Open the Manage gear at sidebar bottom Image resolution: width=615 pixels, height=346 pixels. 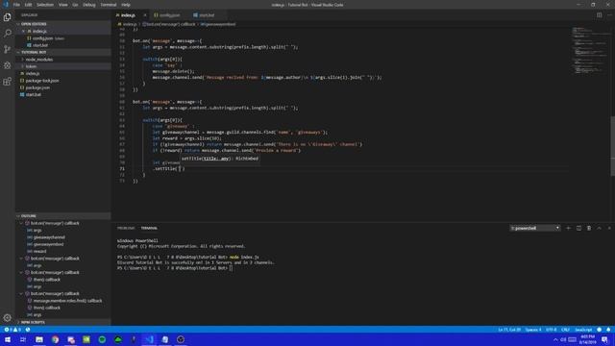(x=7, y=318)
